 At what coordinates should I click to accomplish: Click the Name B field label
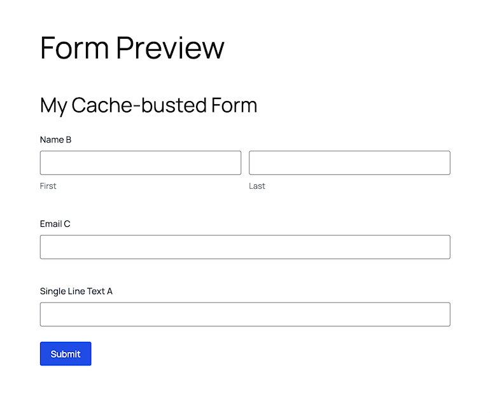55,140
